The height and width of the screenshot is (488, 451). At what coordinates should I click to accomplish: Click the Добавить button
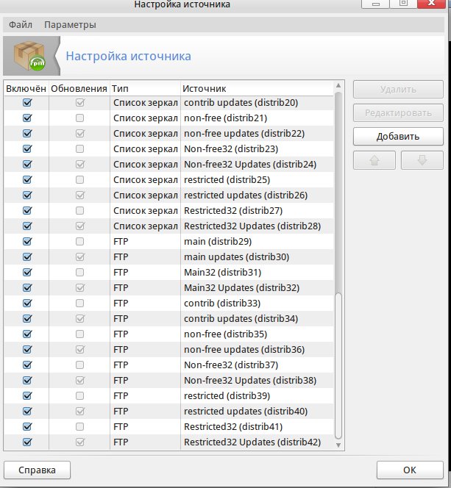(398, 136)
